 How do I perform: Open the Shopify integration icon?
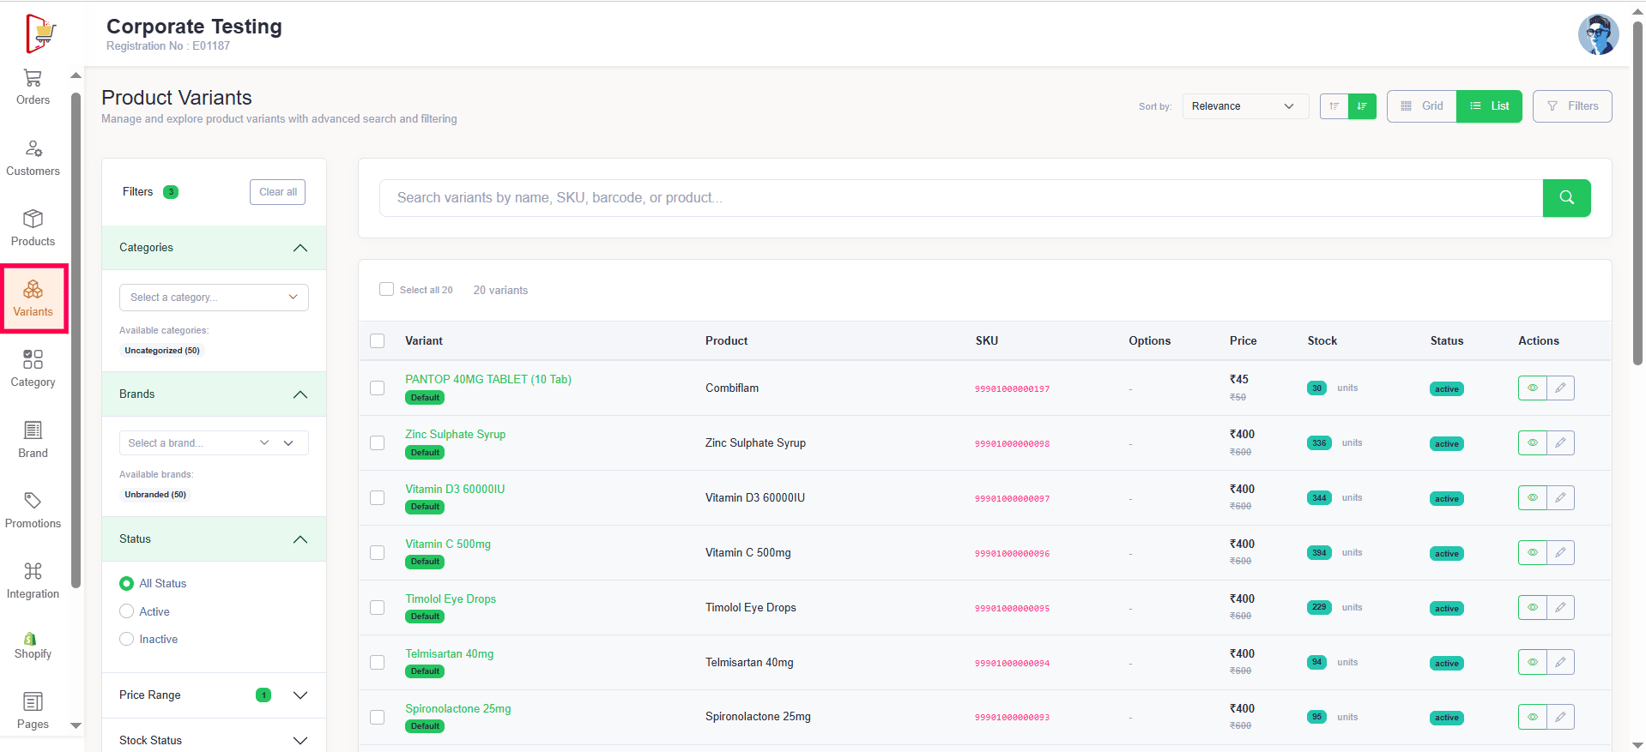pos(33,639)
